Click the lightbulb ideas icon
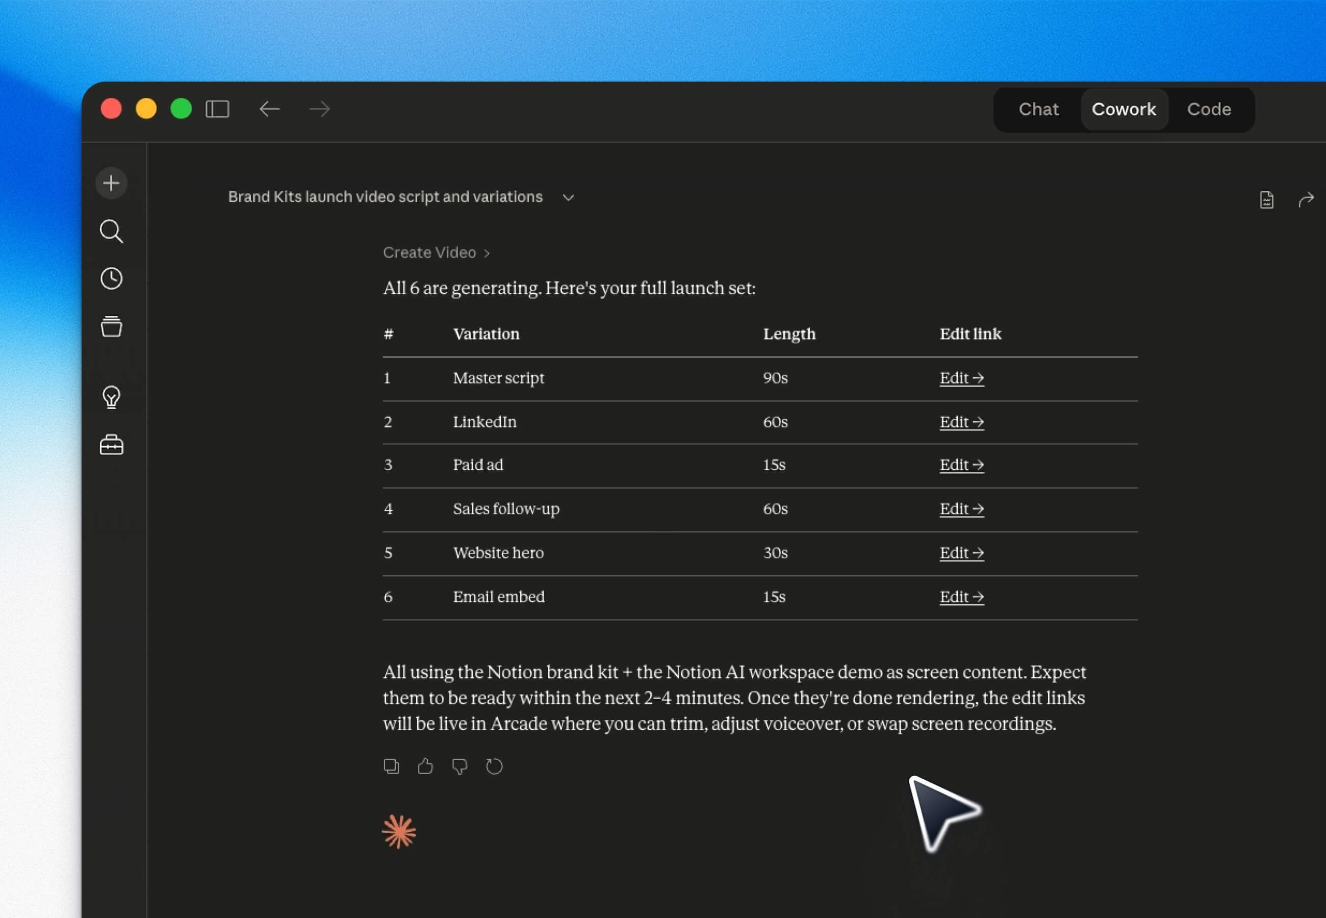 111,397
